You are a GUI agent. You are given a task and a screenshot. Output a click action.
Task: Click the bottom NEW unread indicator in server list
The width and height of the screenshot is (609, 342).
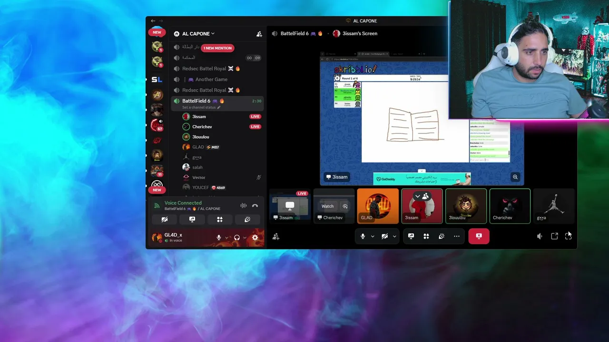[157, 190]
